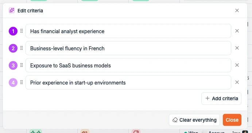This screenshot has height=133, width=252.
Task: Click the purple number 1 badge
Action: coord(13,31)
